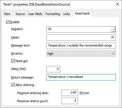Click the Maximum shelve count field
Image resolution: width=122 pixels, height=108 pixels.
70,101
